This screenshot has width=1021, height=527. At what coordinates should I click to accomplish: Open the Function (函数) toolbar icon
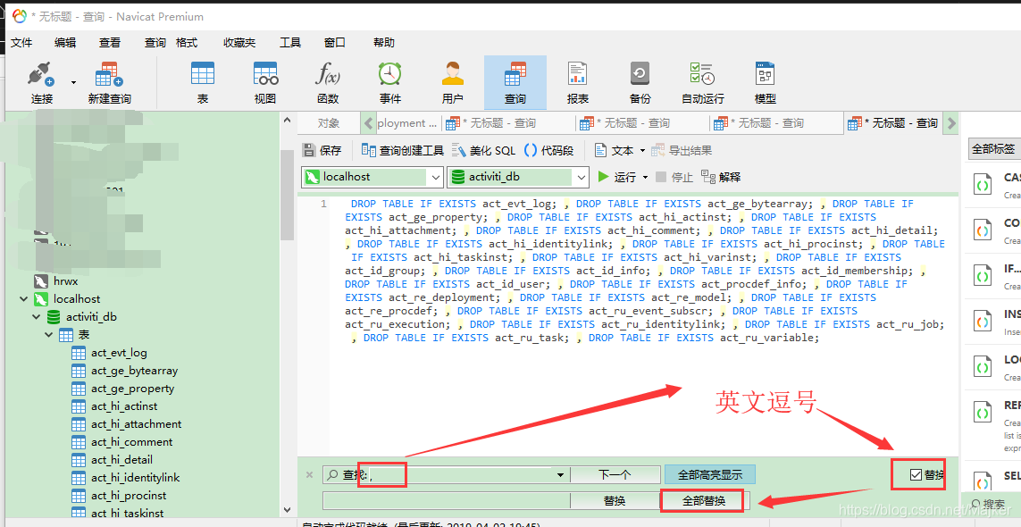coord(328,82)
